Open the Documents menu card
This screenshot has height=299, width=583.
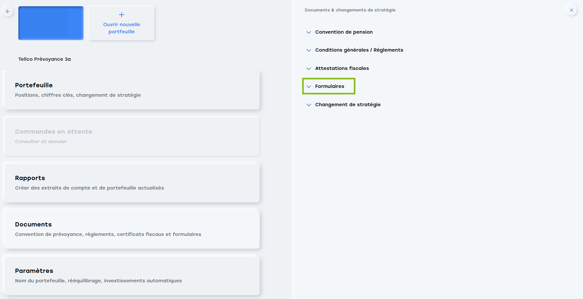click(132, 229)
